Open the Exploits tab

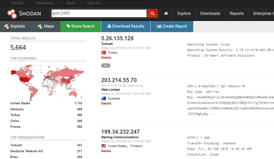click(16, 26)
